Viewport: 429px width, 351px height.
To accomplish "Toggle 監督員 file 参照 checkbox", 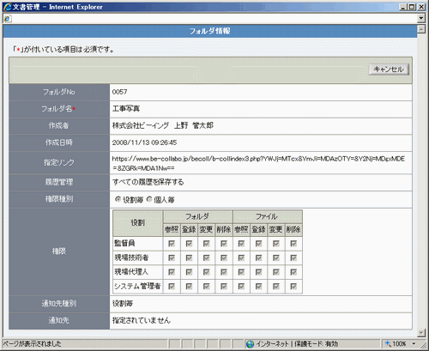I will click(241, 244).
